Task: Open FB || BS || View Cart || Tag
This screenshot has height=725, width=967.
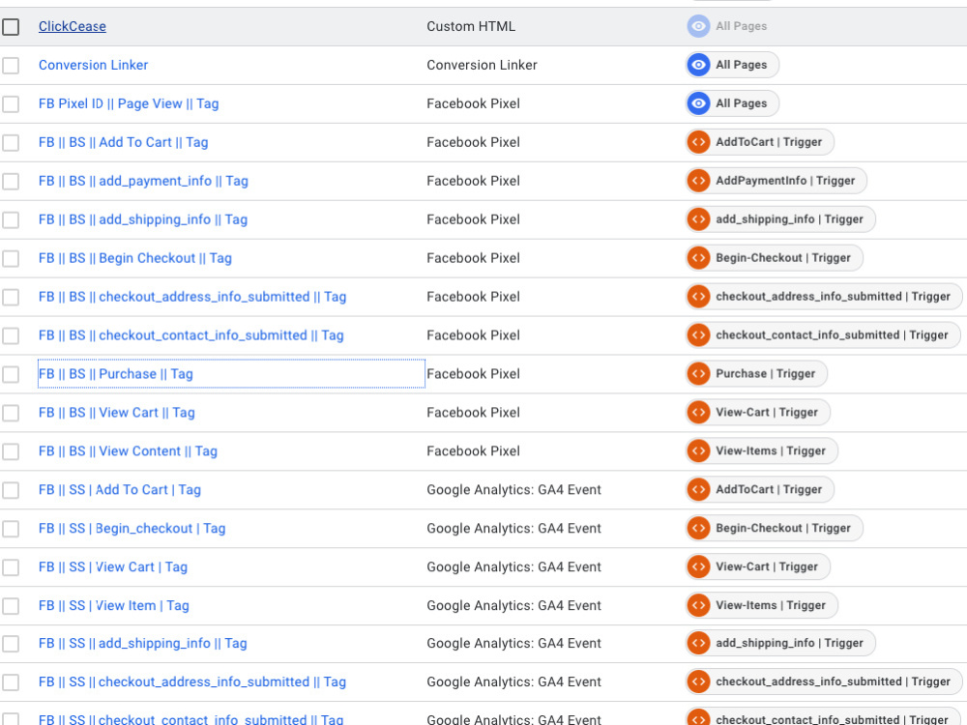Action: coord(117,413)
